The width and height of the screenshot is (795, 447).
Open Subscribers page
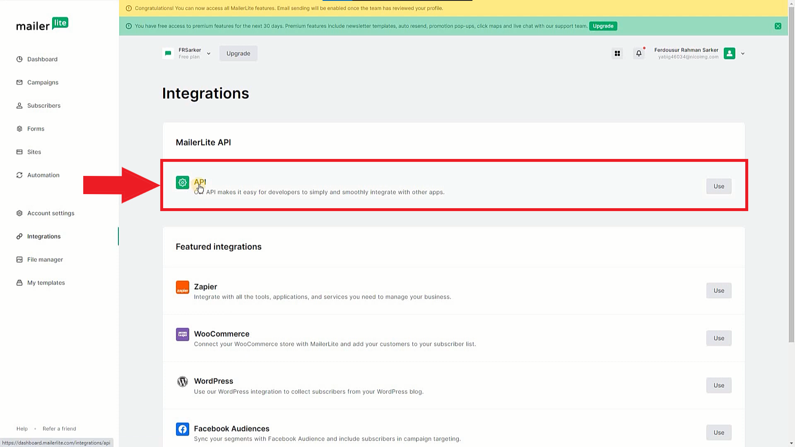[44, 106]
